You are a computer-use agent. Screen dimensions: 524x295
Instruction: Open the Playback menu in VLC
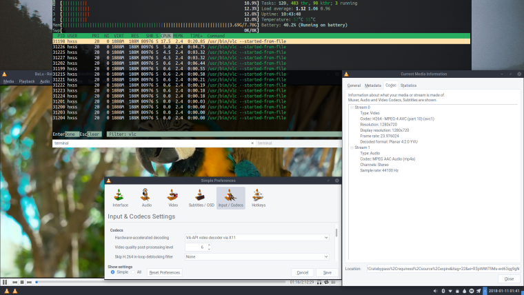pos(27,81)
